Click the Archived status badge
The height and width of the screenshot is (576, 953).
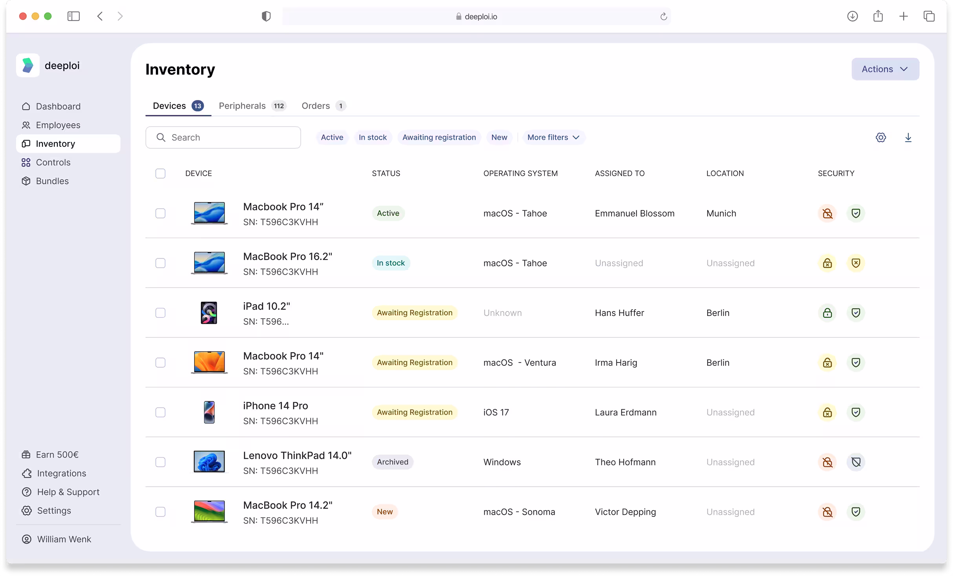coord(393,462)
